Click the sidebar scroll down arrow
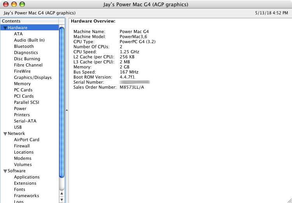The image size is (292, 203). [x=62, y=199]
